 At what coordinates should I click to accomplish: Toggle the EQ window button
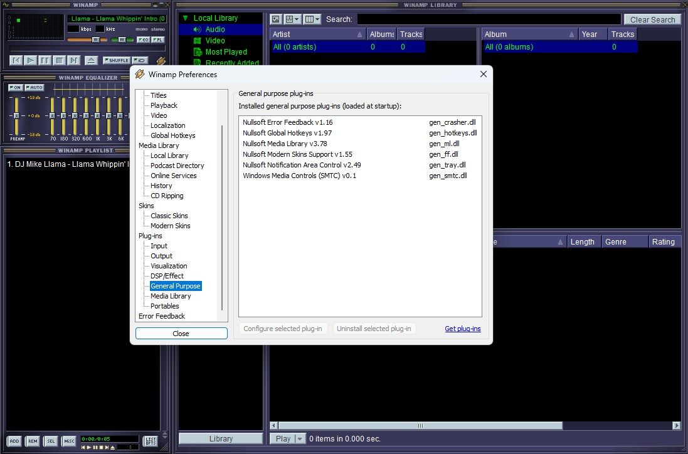click(143, 40)
